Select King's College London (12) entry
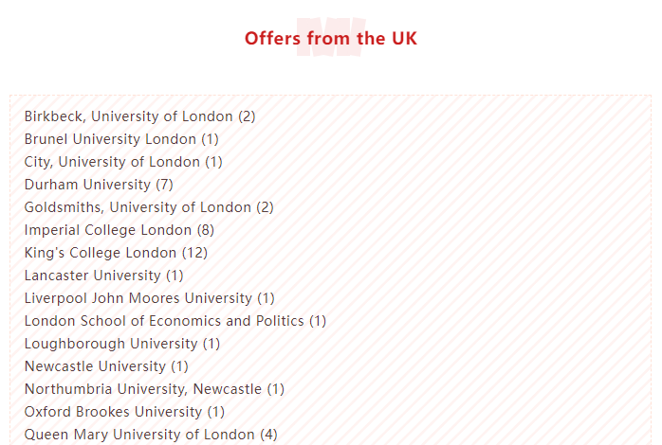This screenshot has width=662, height=445. (116, 253)
